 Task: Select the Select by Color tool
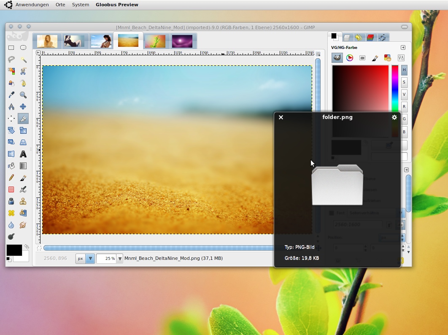[11, 71]
